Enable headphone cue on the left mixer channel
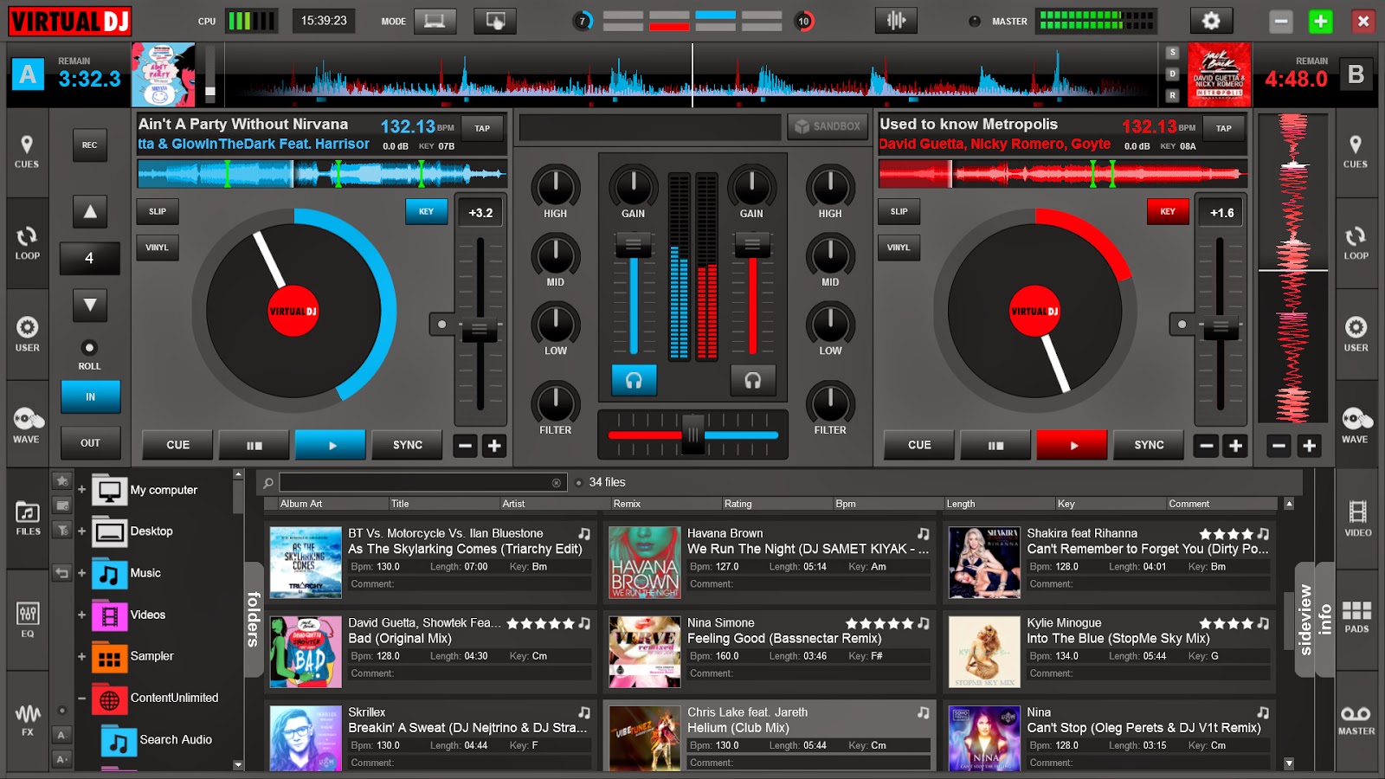This screenshot has height=779, width=1385. coord(635,378)
